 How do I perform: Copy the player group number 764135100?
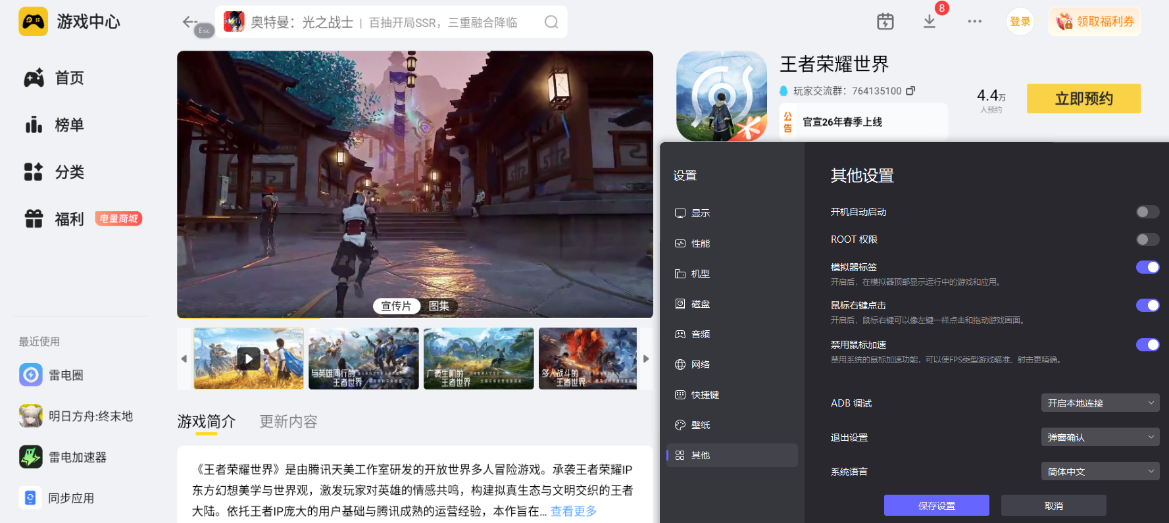coord(910,91)
